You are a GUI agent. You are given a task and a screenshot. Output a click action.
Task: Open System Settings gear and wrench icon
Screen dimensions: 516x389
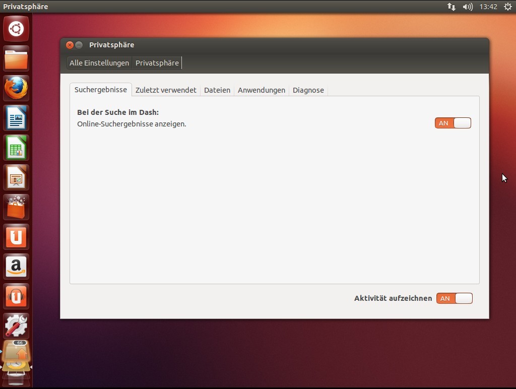pos(16,326)
